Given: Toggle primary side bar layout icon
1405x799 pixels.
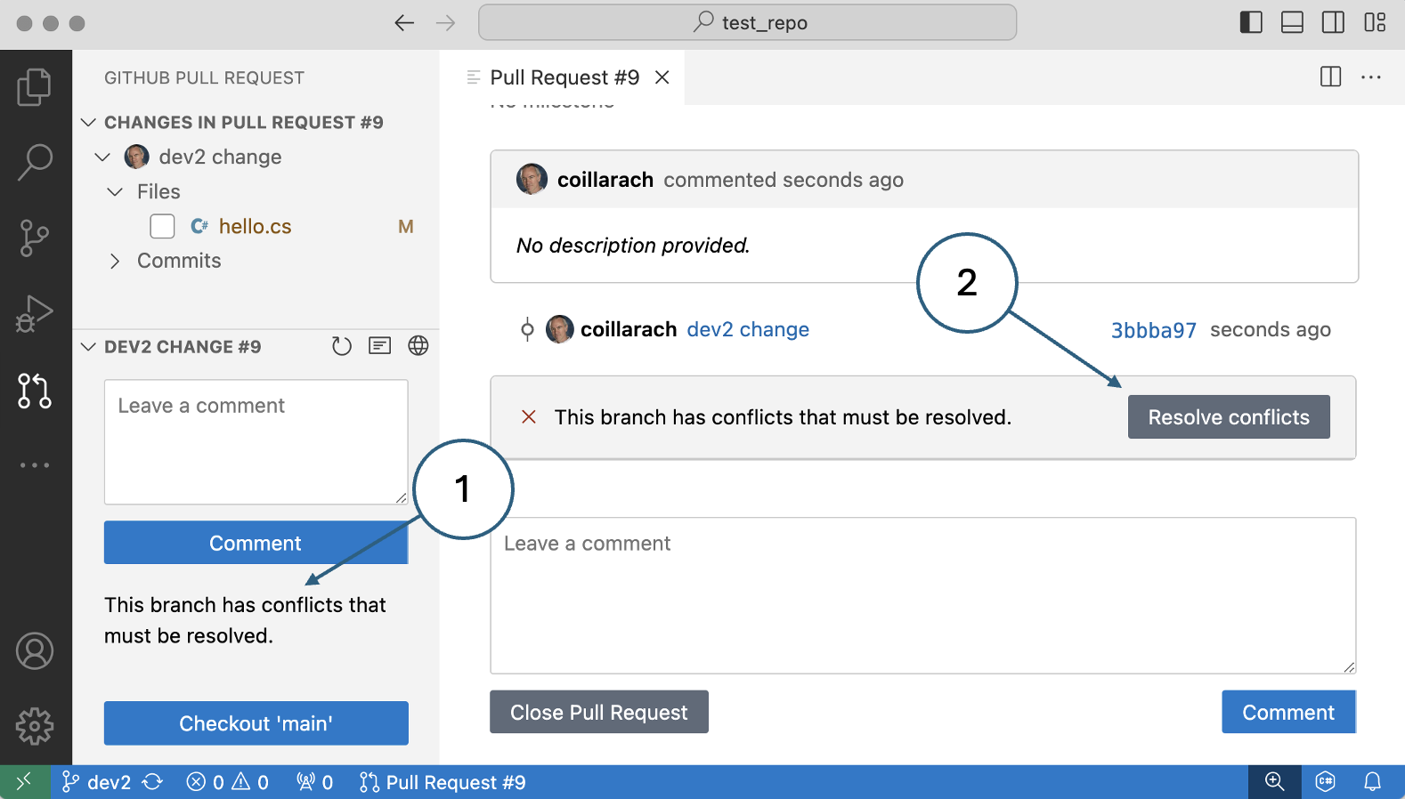Looking at the screenshot, I should [x=1251, y=22].
